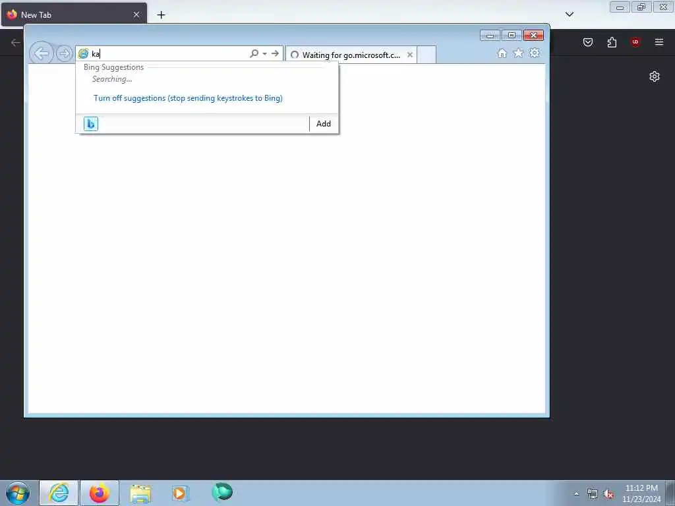The height and width of the screenshot is (506, 675).
Task: Open the Internet Explorer Tools gear
Action: pyautogui.click(x=535, y=53)
